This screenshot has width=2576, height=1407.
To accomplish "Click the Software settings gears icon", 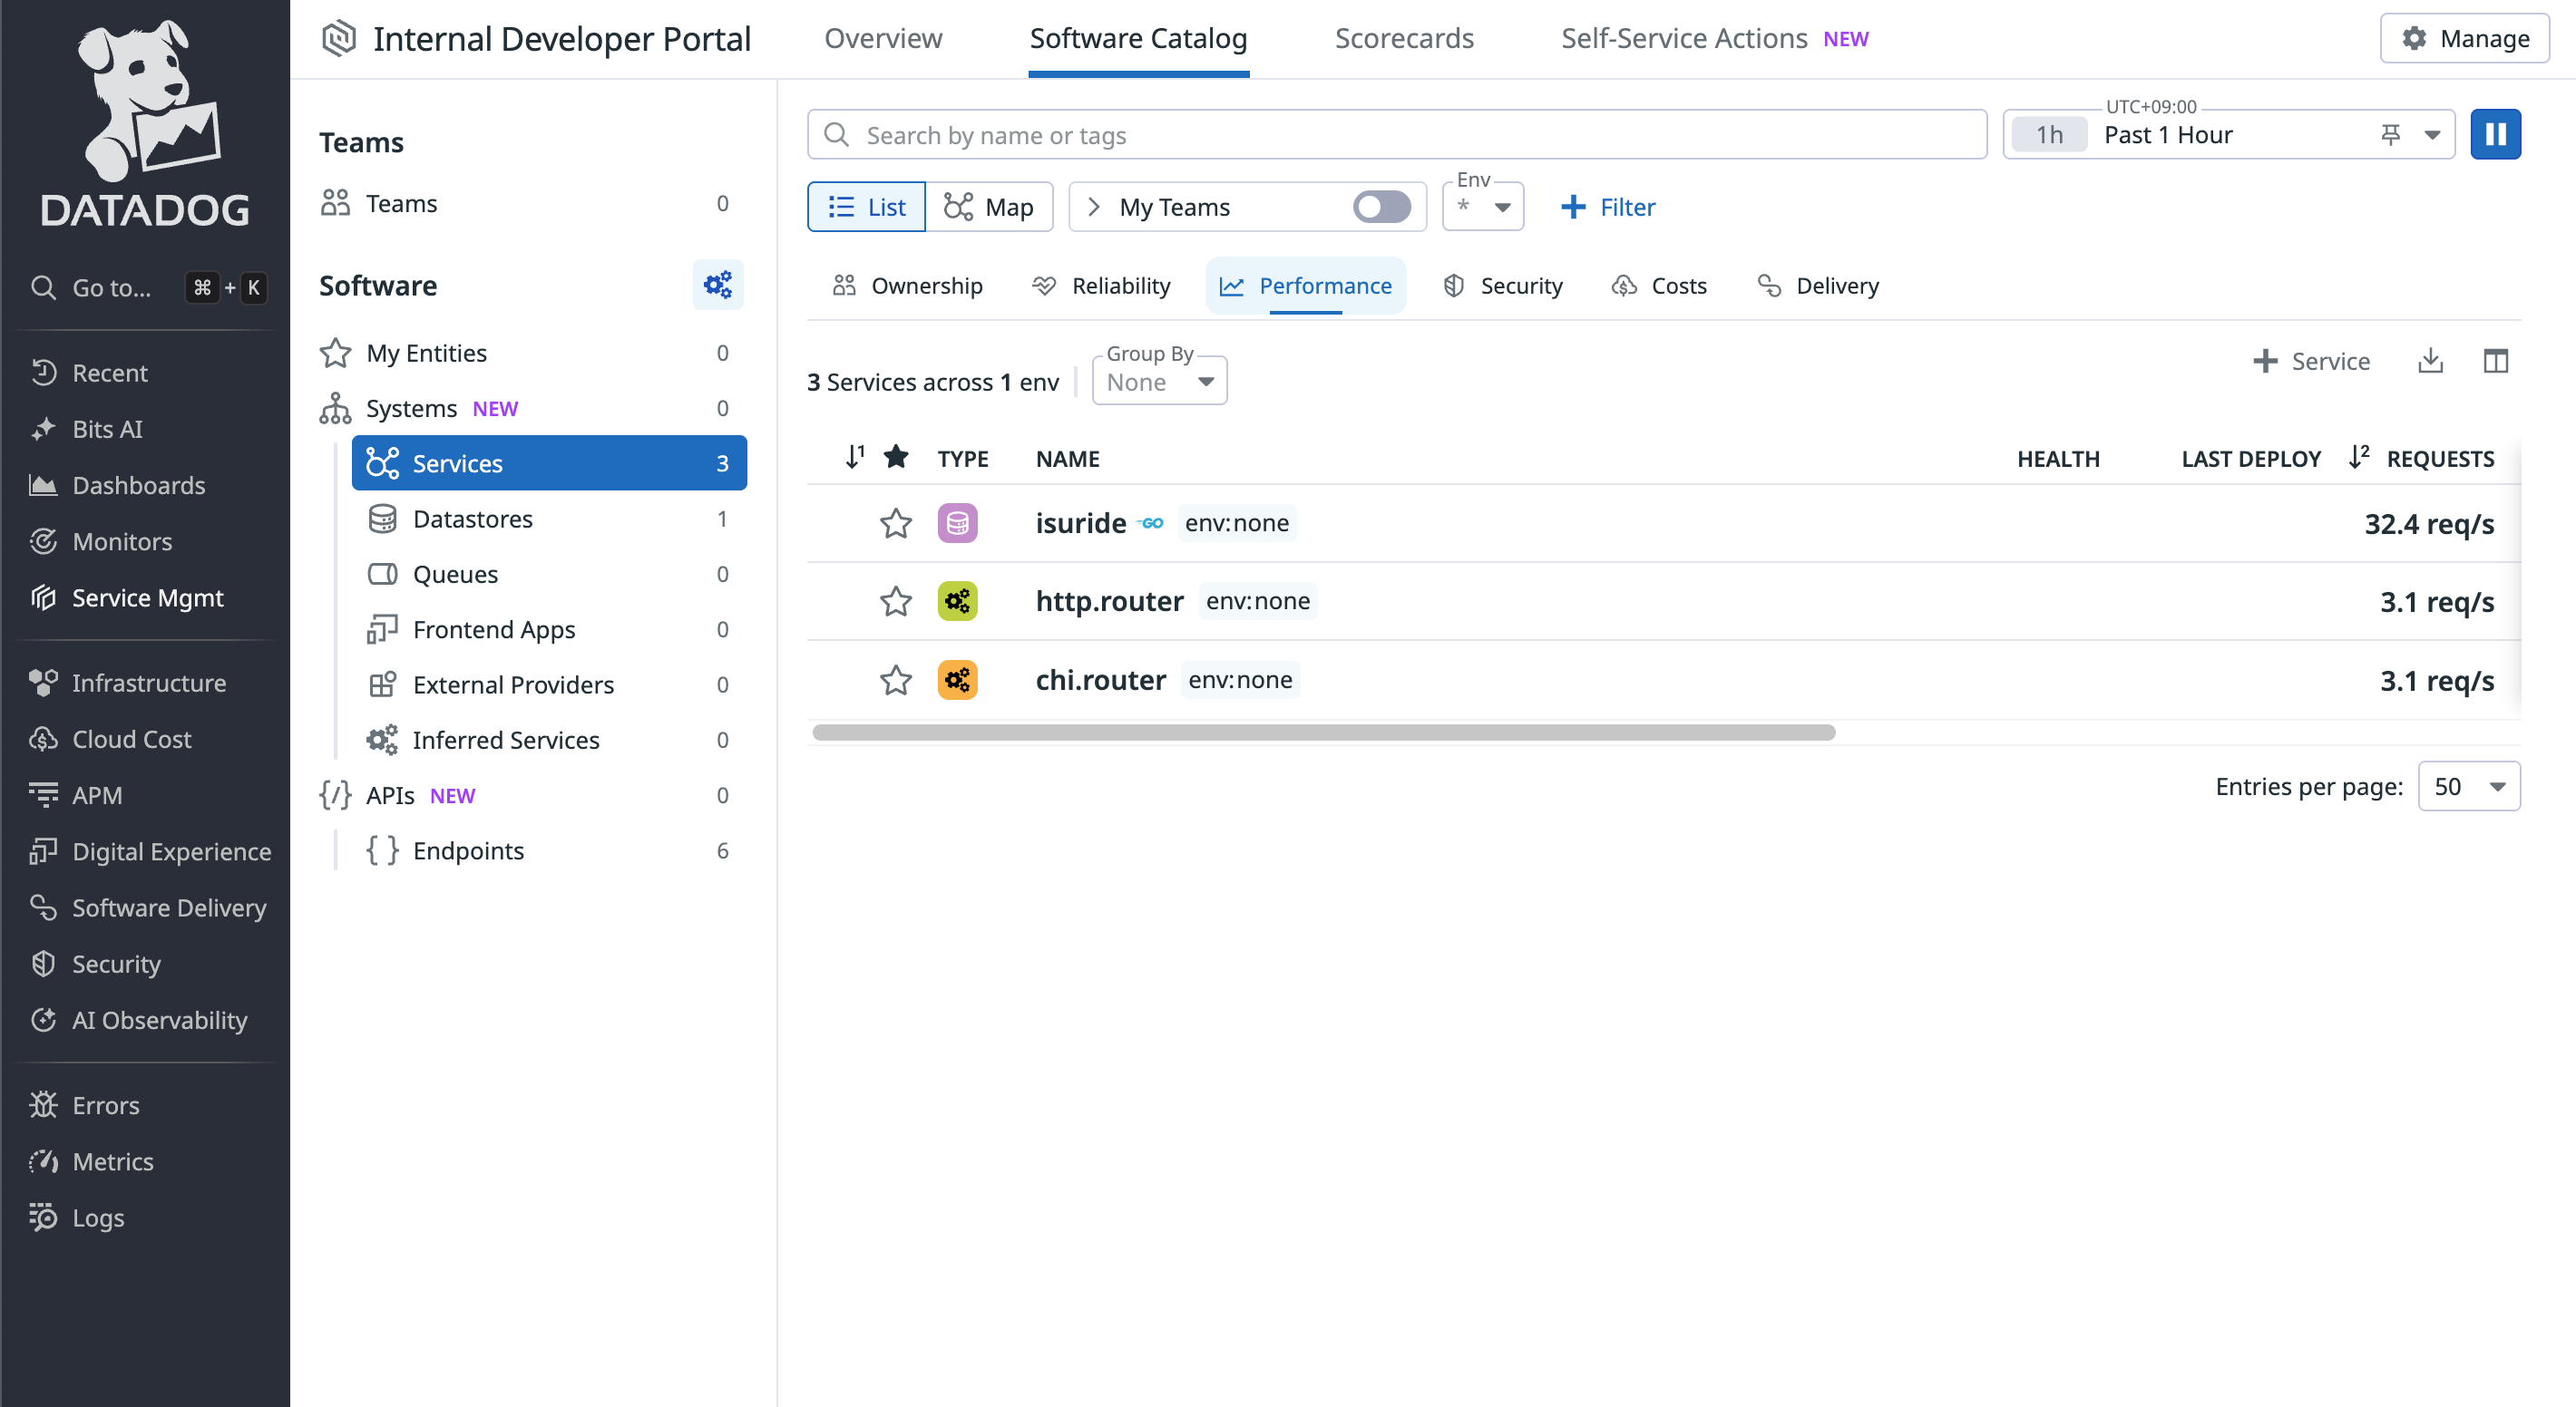I will click(717, 286).
